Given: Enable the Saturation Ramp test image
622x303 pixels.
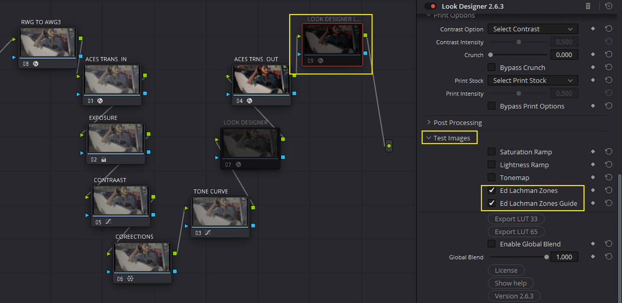Looking at the screenshot, I should click(x=492, y=152).
